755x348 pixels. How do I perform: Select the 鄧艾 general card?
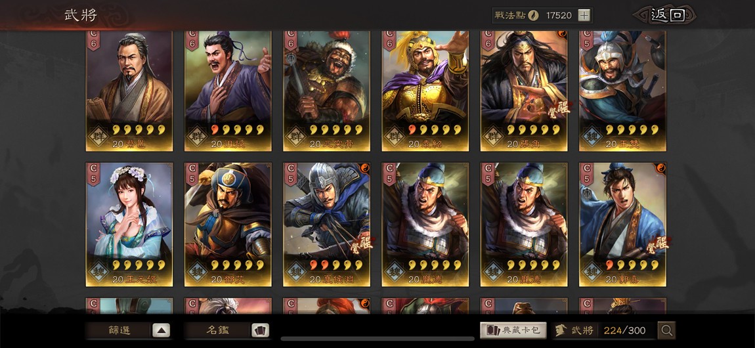tap(228, 225)
